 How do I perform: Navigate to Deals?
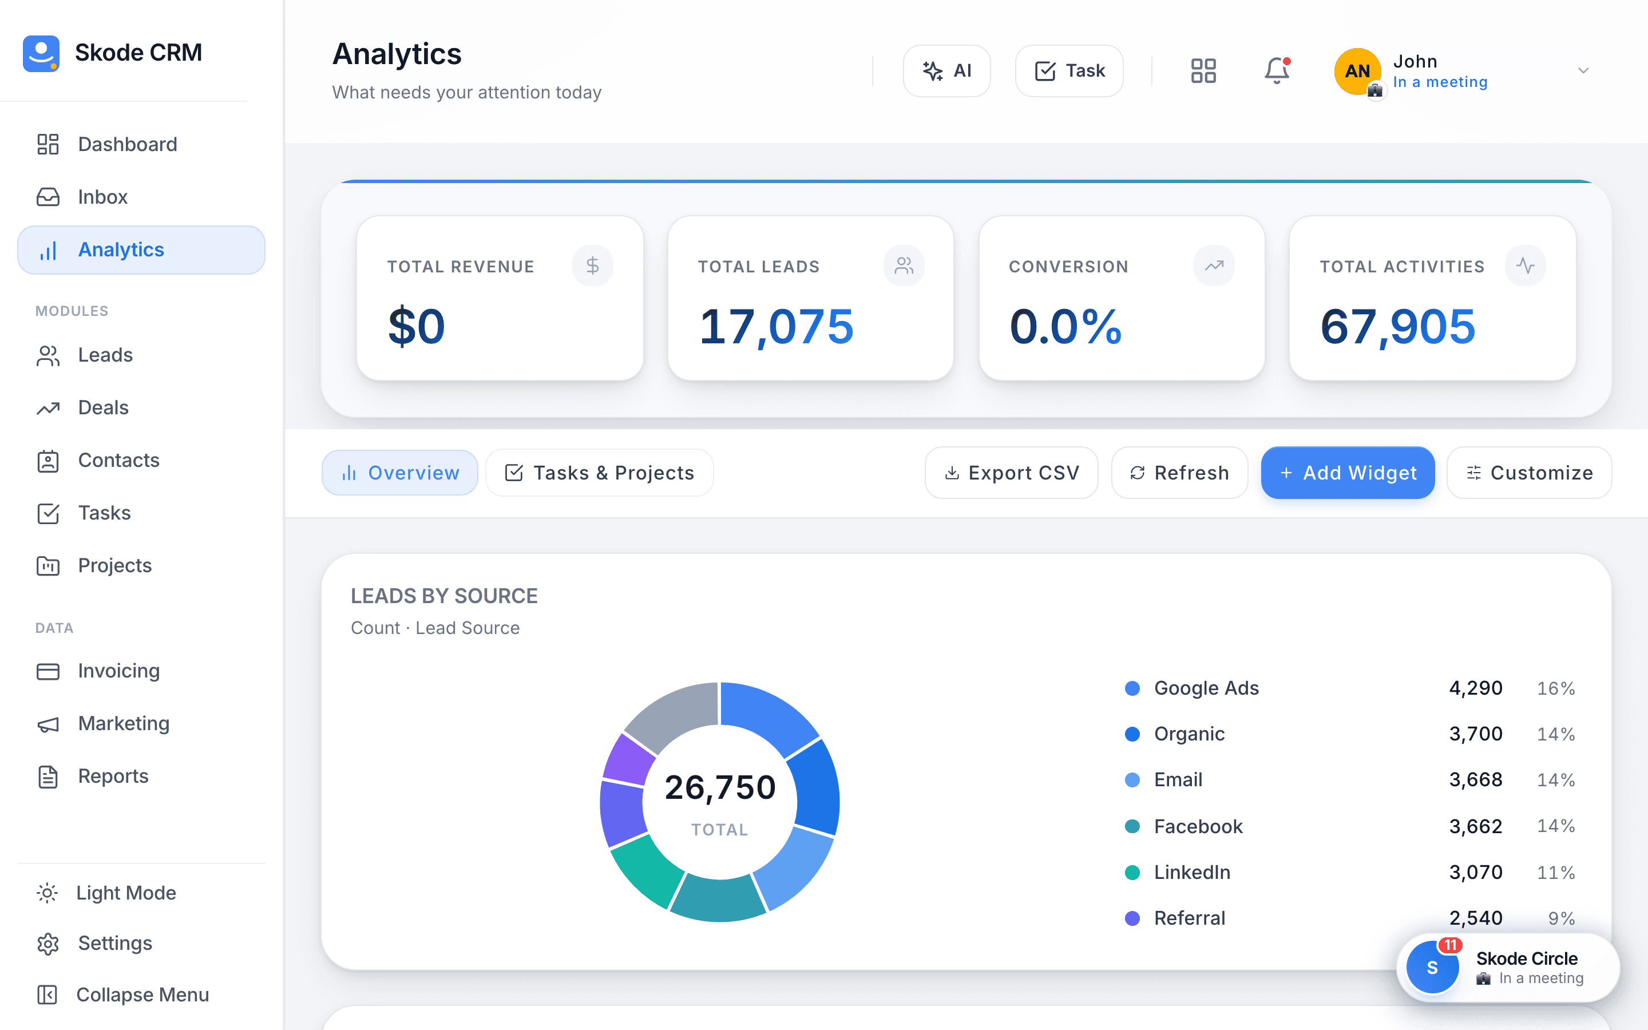(141, 407)
